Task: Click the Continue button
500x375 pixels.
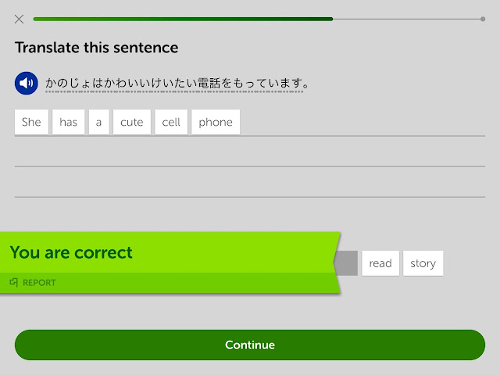Action: click(250, 345)
